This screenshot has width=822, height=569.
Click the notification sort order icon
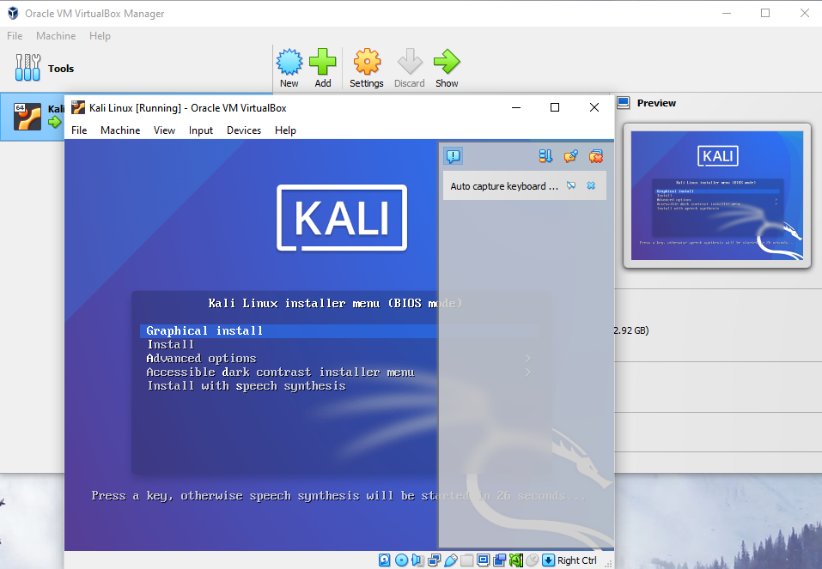[x=545, y=156]
